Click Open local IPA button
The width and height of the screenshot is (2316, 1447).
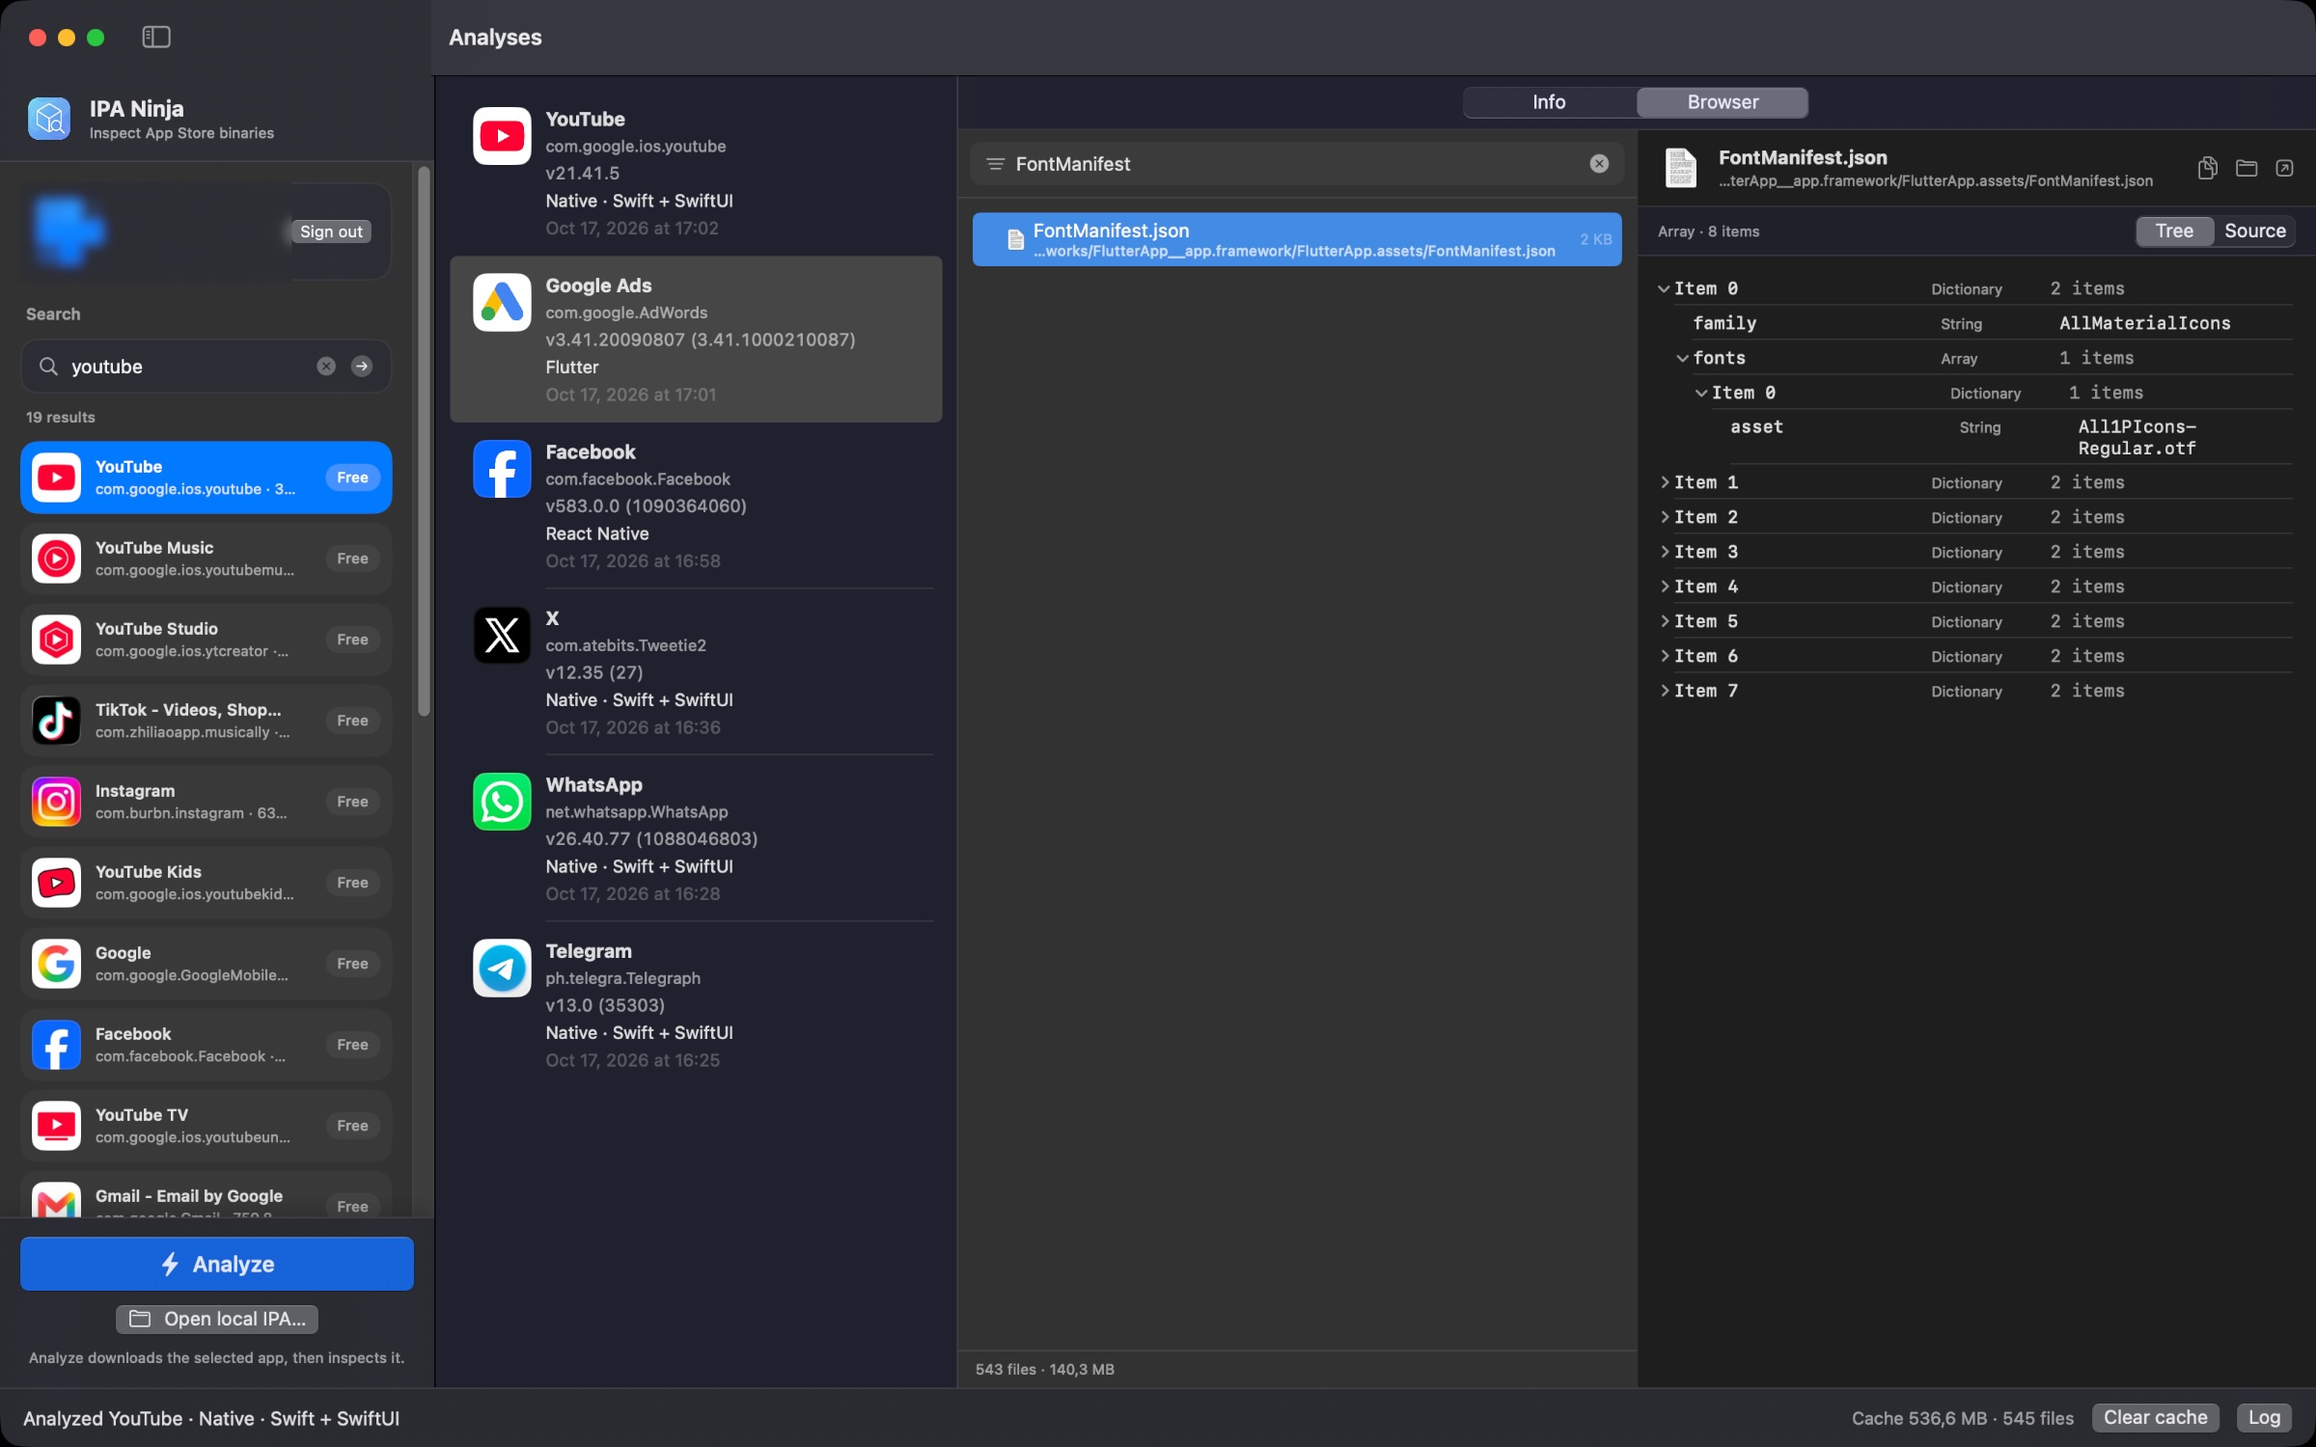pyautogui.click(x=217, y=1319)
